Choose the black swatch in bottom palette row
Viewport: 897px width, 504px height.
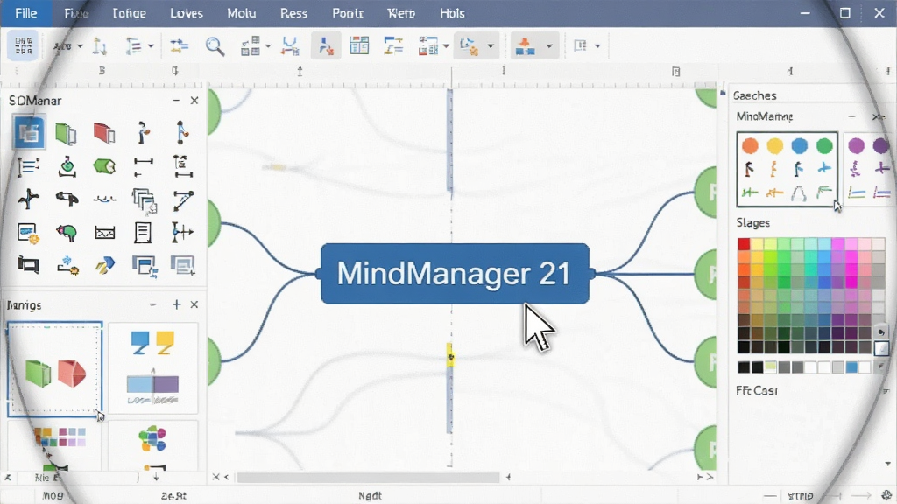coord(744,367)
